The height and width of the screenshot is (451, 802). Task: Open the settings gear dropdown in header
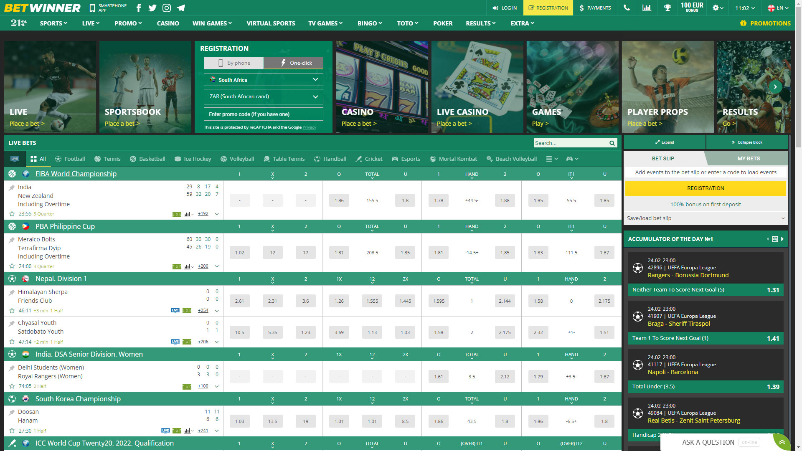tap(718, 8)
